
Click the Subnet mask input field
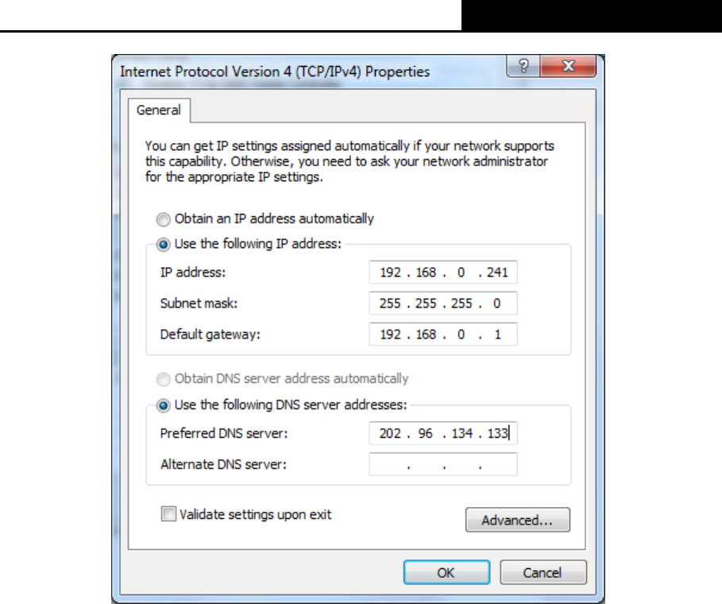tap(443, 303)
